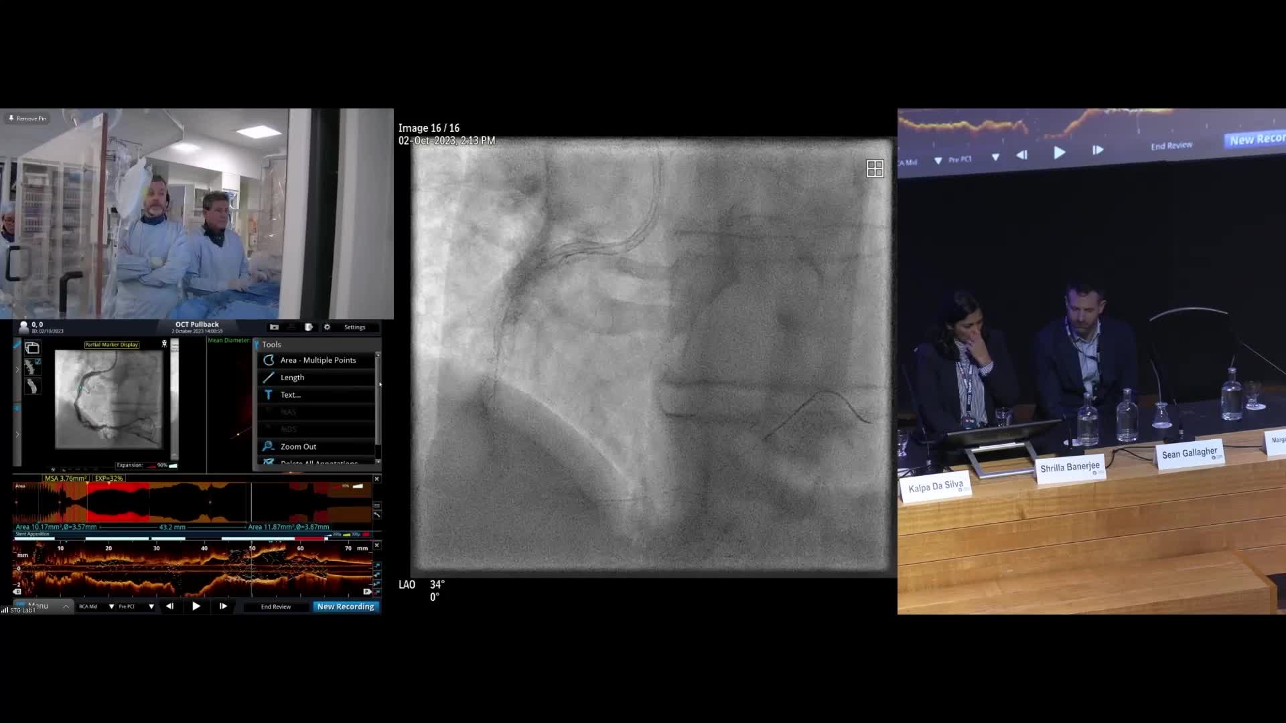The image size is (1286, 723).
Task: Open the snapshot folder icon in header
Action: coord(274,327)
